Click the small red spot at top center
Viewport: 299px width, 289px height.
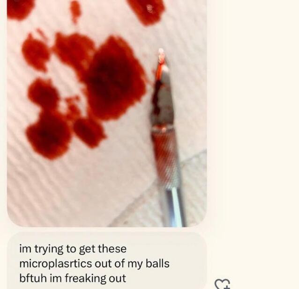click(75, 10)
